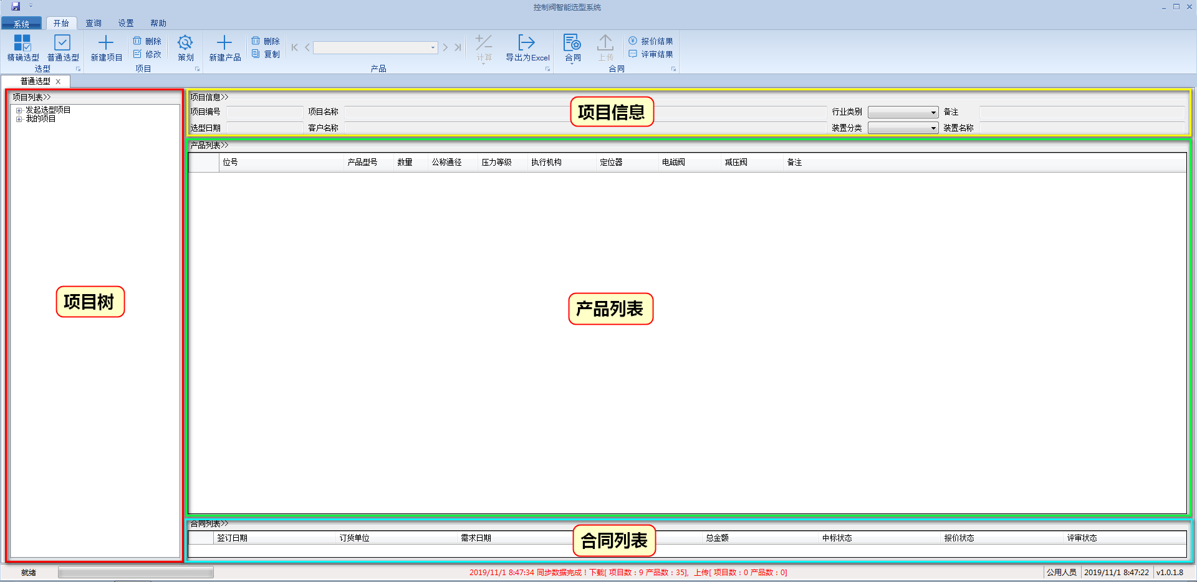
Task: Click 修改 to edit the project
Action: coord(147,54)
